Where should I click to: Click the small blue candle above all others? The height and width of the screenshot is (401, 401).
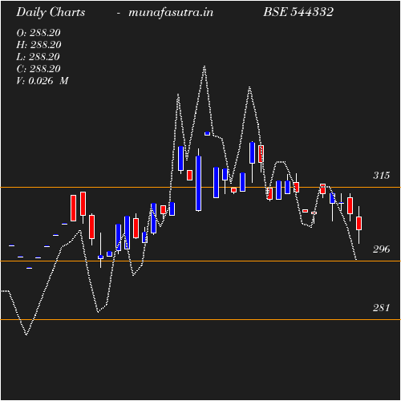207,133
